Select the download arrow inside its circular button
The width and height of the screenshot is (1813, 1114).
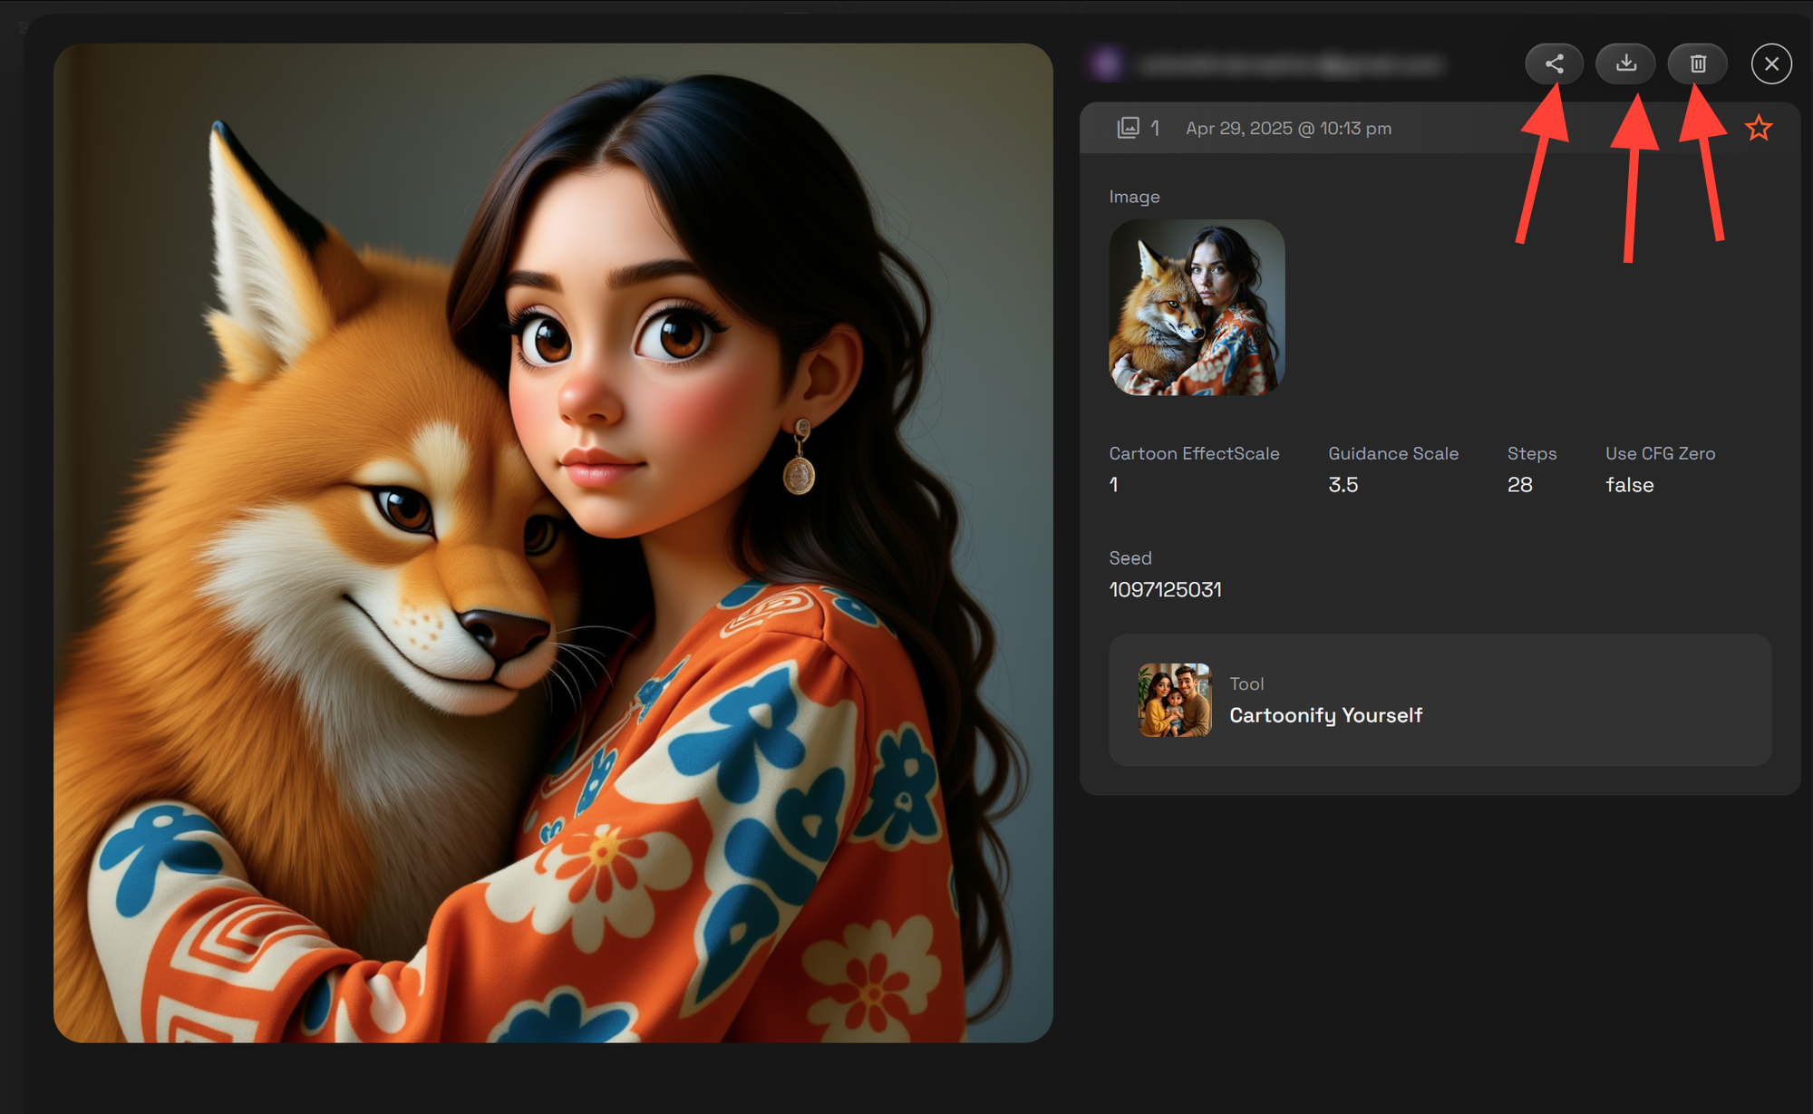[x=1625, y=63]
